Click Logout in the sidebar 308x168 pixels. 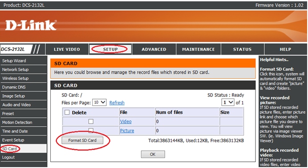(x=24, y=157)
